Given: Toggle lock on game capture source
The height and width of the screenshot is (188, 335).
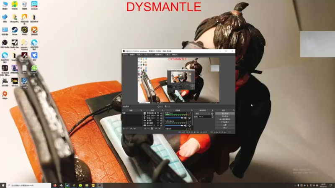Looking at the screenshot, I should click(161, 120).
